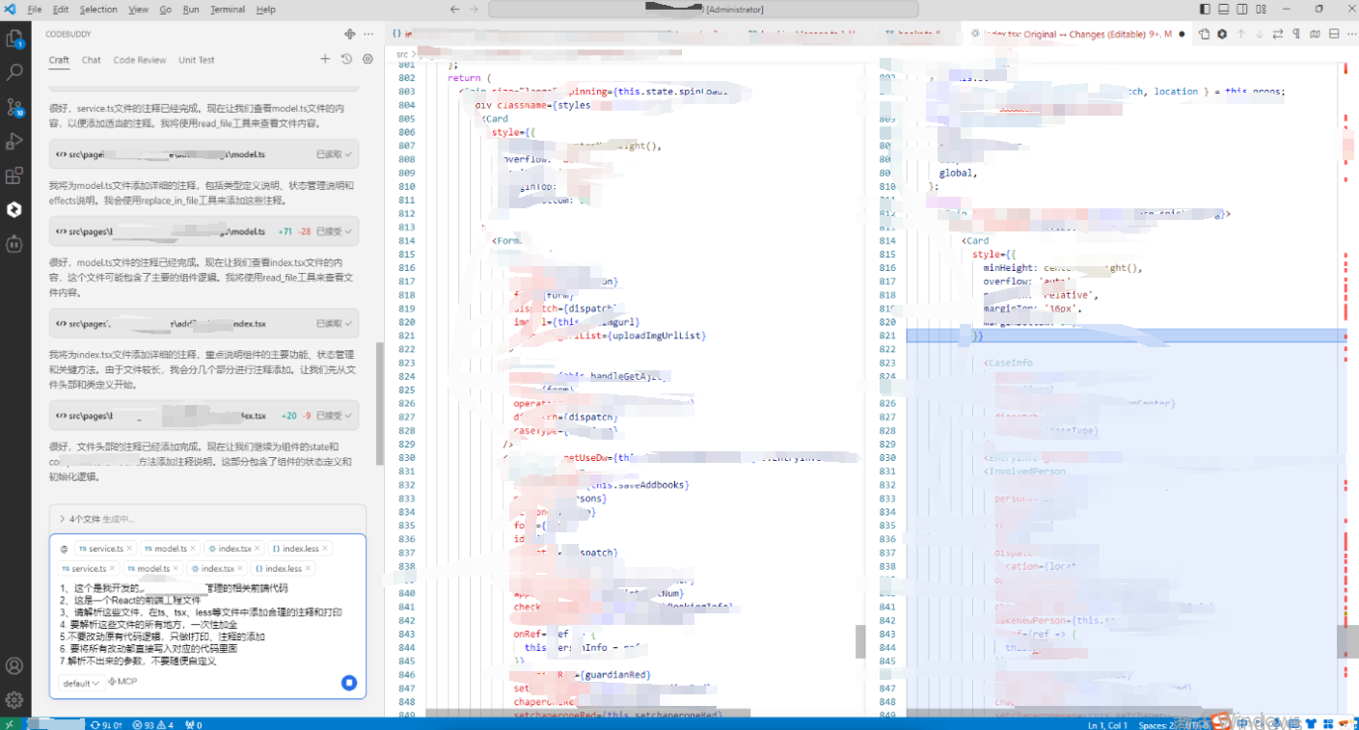Go back with the title bar left arrow

click(x=455, y=10)
